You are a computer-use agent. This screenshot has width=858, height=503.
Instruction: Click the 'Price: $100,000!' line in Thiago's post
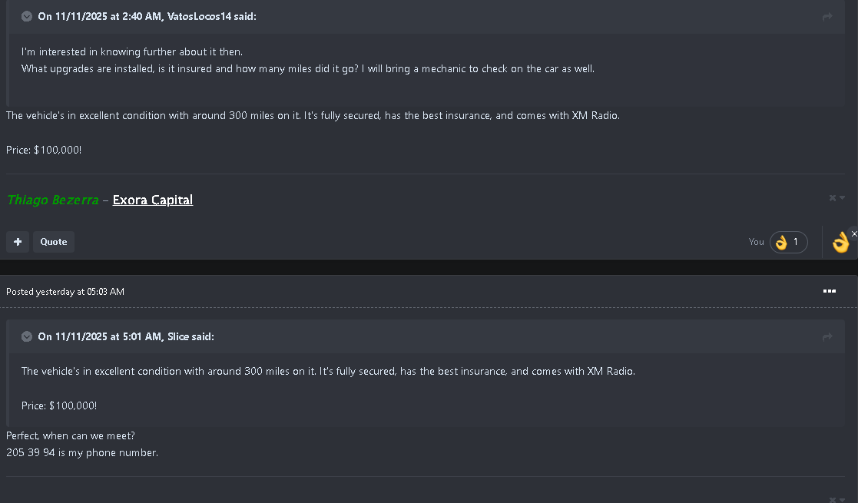click(x=44, y=150)
